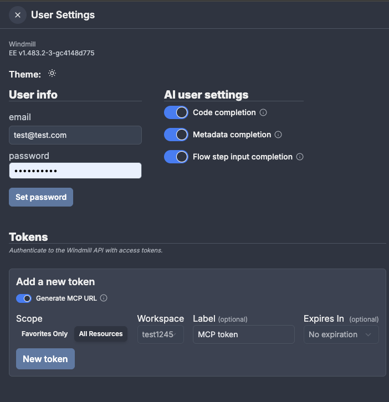Click the sun theme switch icon
The width and height of the screenshot is (389, 402).
(52, 74)
